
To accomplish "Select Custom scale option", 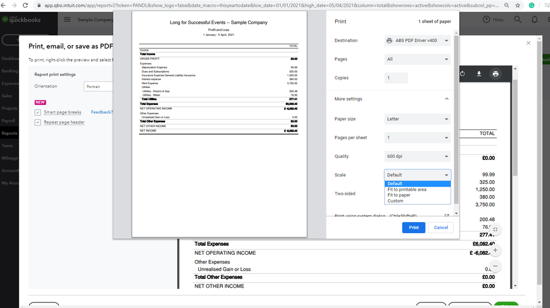I will (x=417, y=201).
